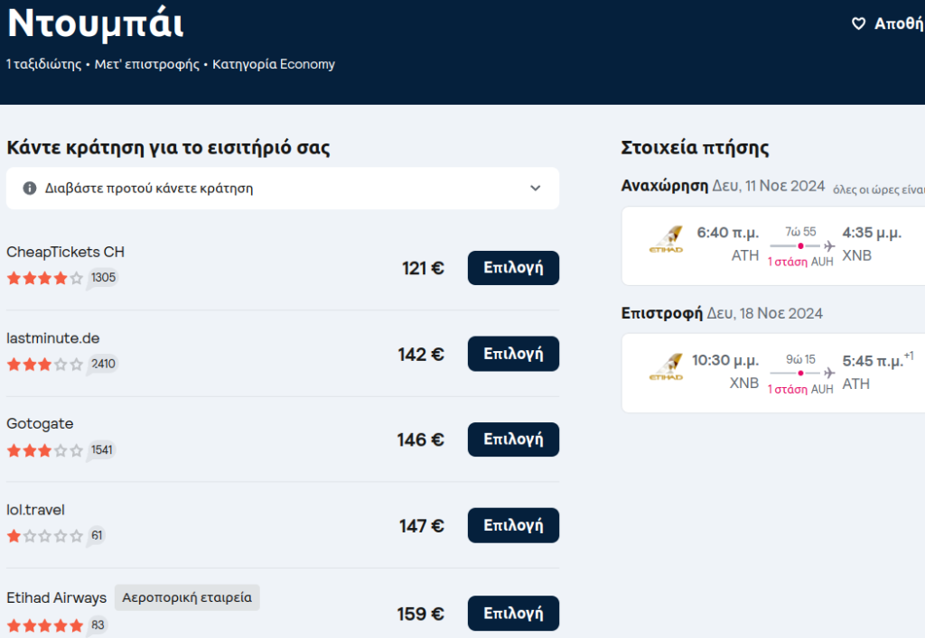
Task: Click the lastminute.de star rating
Action: point(45,365)
